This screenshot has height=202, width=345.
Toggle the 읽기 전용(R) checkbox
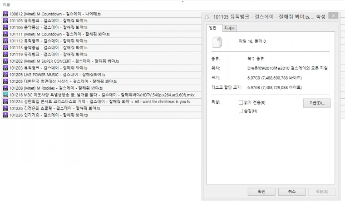tap(241, 102)
